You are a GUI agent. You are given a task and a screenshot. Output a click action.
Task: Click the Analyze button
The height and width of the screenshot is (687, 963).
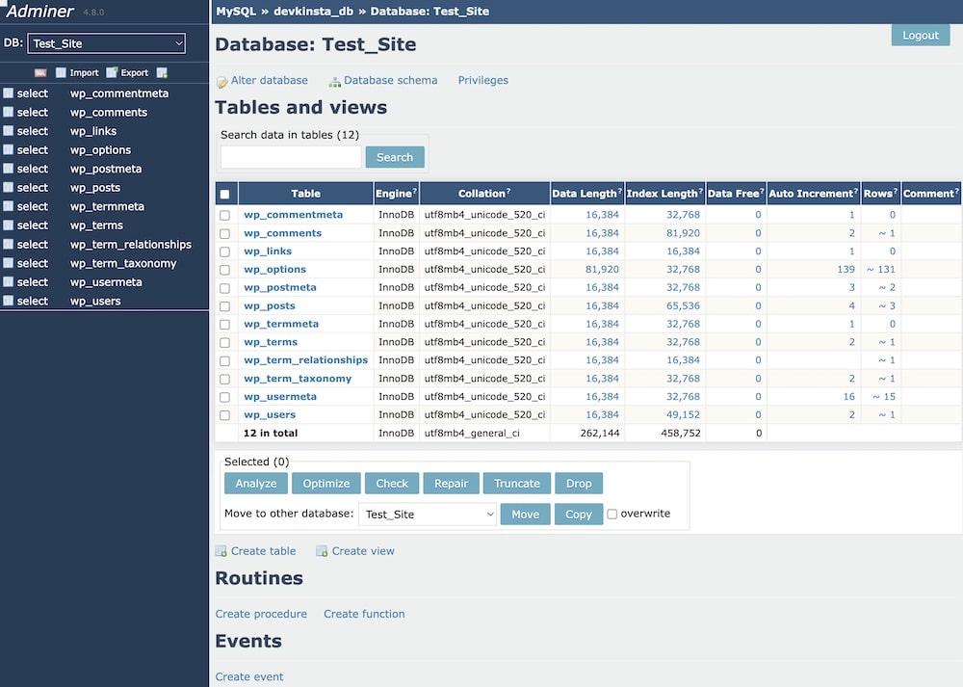[256, 484]
